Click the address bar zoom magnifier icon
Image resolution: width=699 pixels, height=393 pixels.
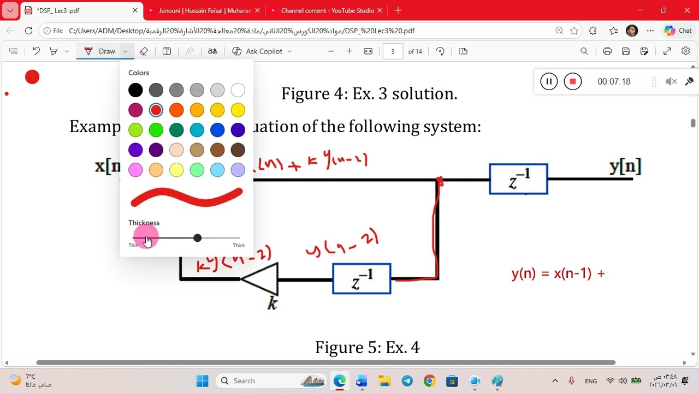[559, 31]
